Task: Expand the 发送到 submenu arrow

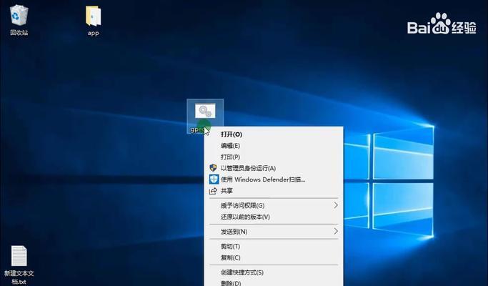Action: (x=336, y=231)
